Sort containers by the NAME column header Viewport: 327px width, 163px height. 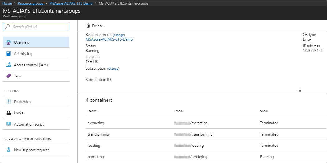coord(93,111)
